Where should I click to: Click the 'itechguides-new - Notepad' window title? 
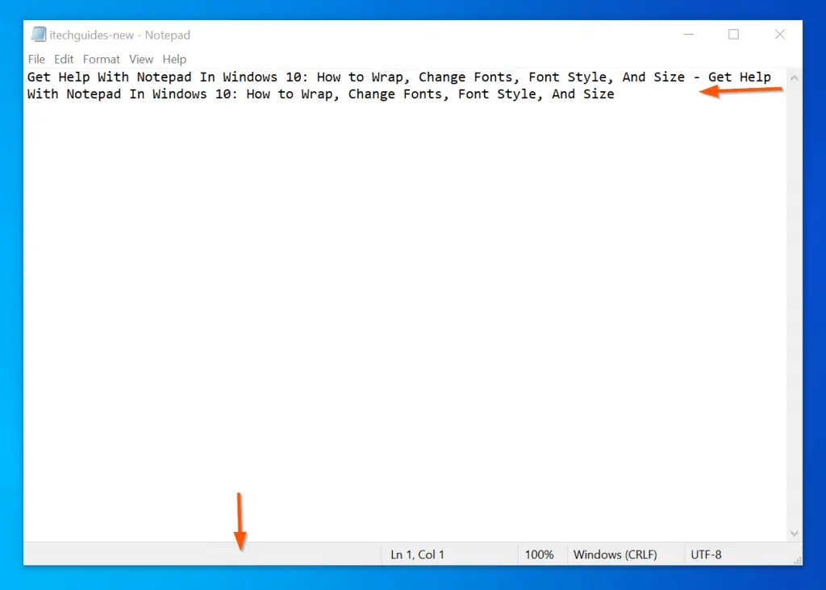pos(119,35)
